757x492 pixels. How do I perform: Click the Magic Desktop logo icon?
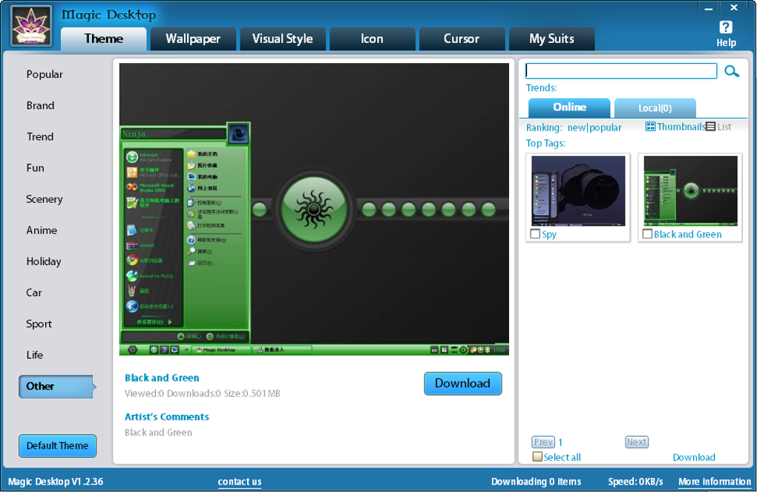coord(31,26)
